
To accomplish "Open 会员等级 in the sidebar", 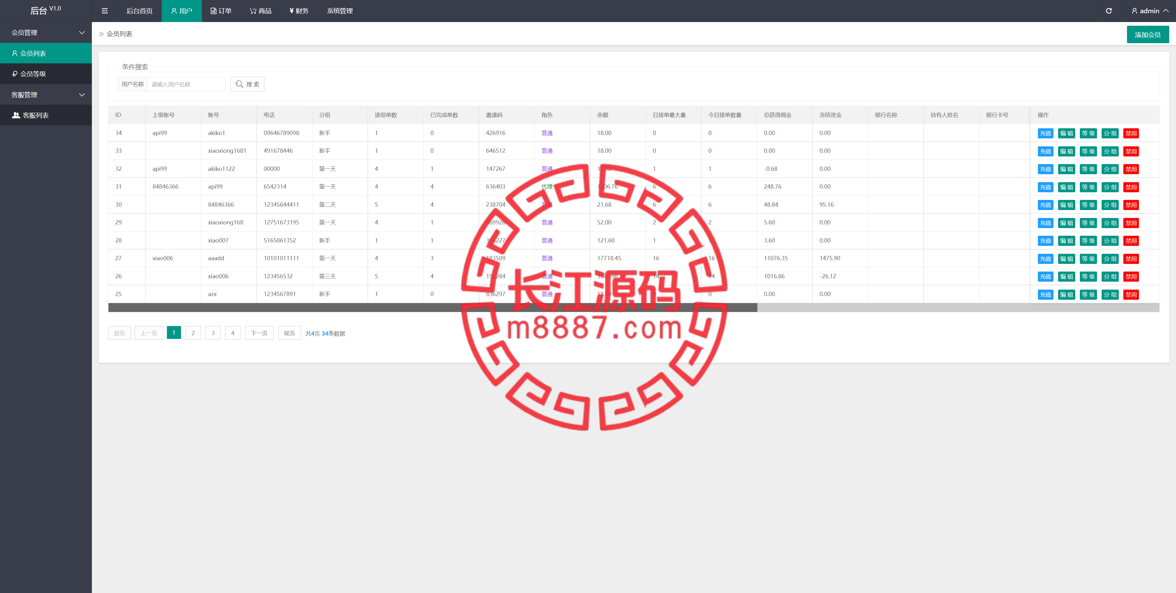I will click(46, 74).
